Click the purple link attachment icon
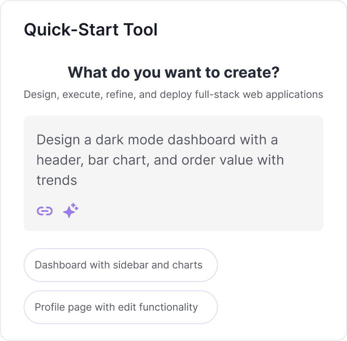This screenshot has width=347, height=341. point(45,211)
